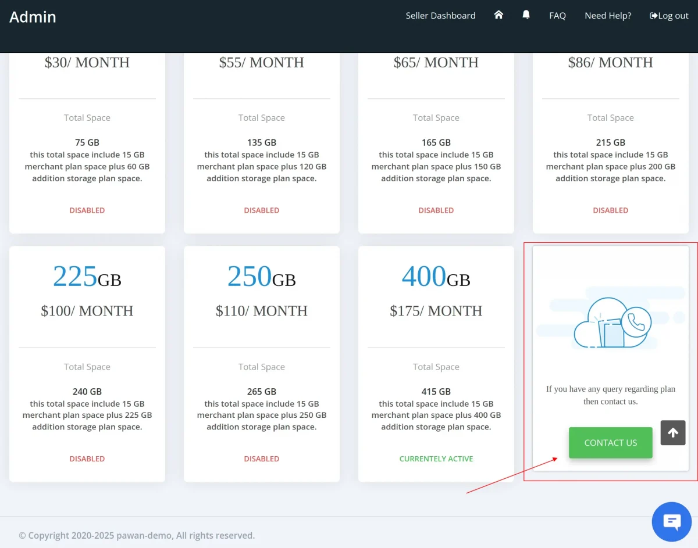The height and width of the screenshot is (548, 698).
Task: Click the Log out link
Action: pyautogui.click(x=669, y=16)
